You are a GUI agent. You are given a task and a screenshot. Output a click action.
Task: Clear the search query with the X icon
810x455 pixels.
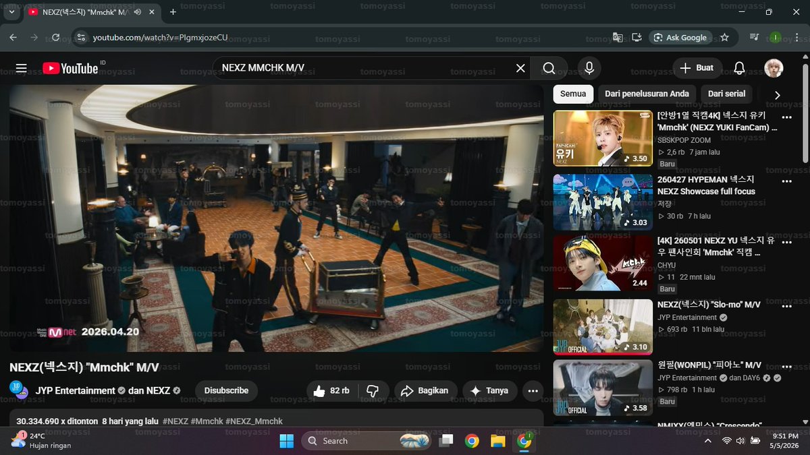[520, 68]
